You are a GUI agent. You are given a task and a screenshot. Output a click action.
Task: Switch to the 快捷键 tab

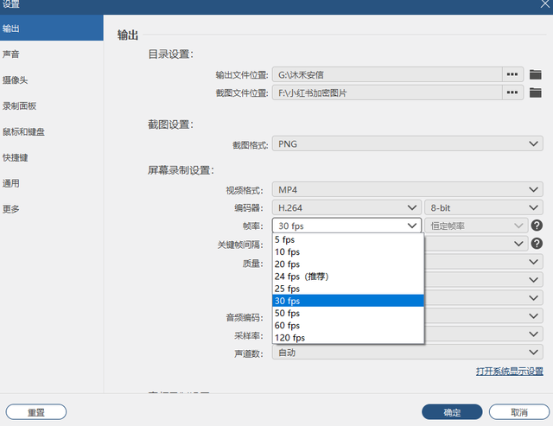[x=52, y=157]
